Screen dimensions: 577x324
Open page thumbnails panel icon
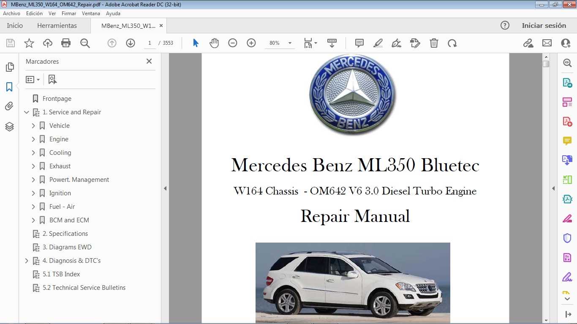pos(9,67)
